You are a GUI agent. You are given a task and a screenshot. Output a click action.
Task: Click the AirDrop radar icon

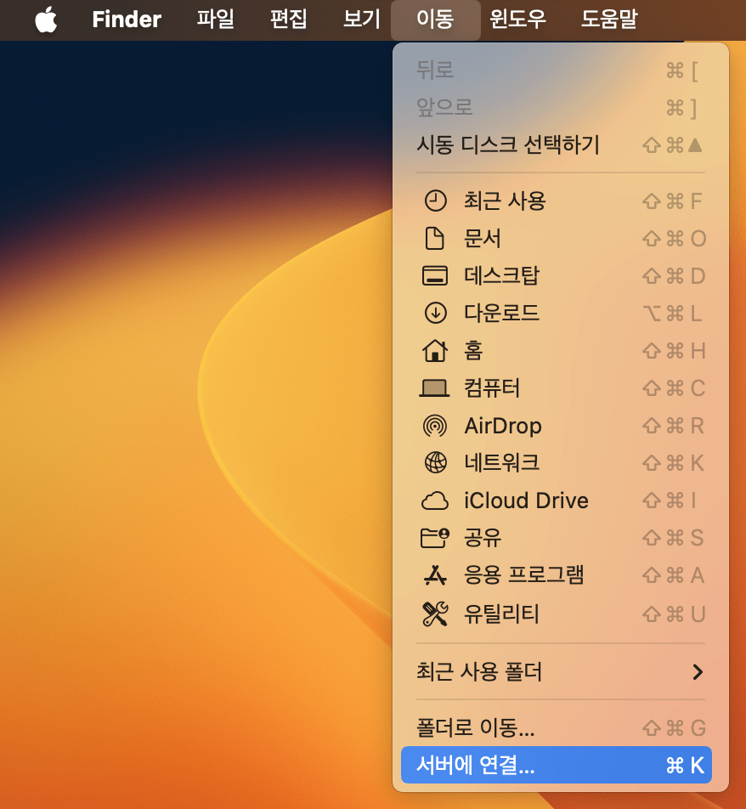[434, 426]
